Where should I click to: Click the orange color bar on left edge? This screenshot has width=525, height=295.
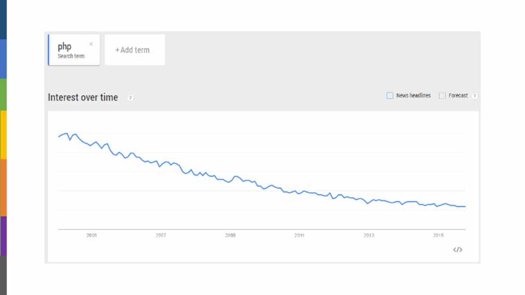[3, 187]
